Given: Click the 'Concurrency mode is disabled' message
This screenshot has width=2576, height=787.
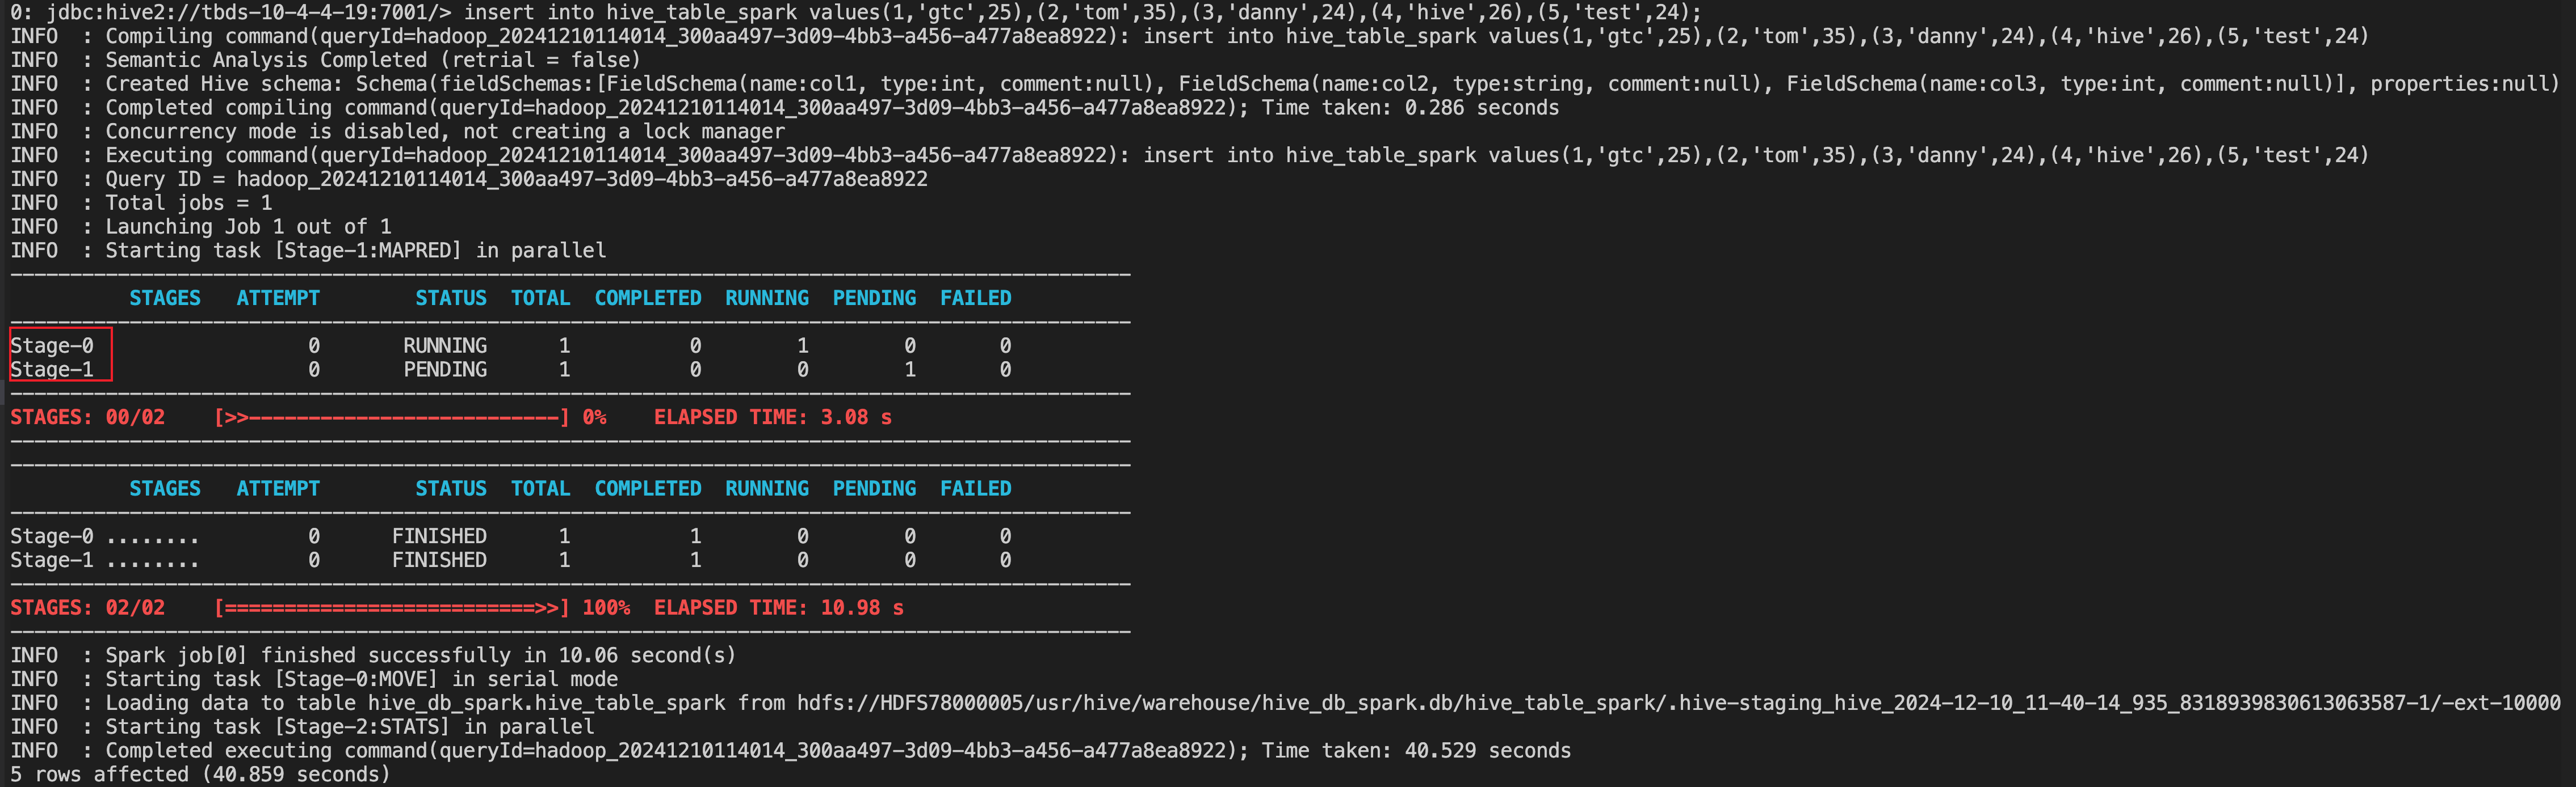Looking at the screenshot, I should [444, 132].
